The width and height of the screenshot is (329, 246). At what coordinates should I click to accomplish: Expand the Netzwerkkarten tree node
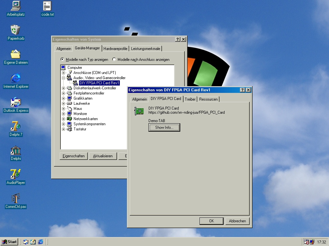64,119
